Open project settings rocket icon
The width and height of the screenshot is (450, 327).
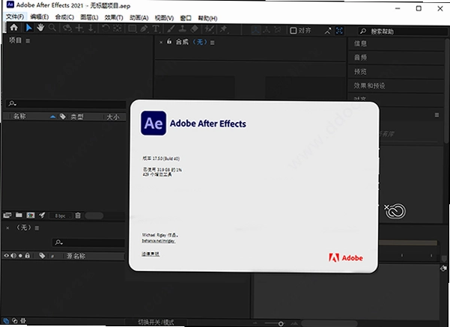(x=42, y=216)
